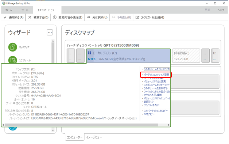Click the wizard panel more-options (…) button

[50, 33]
